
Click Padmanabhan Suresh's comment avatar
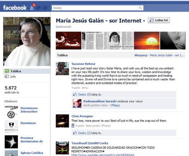coord(77,103)
